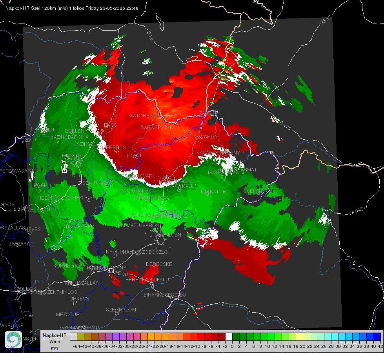Click the EDELÉNY town label
384x353 pixels.
coord(76,131)
